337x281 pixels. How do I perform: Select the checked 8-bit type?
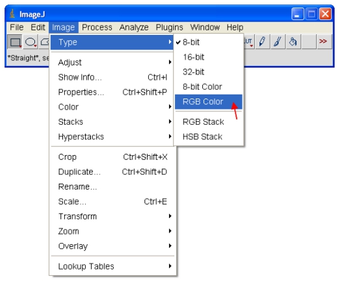pos(209,42)
